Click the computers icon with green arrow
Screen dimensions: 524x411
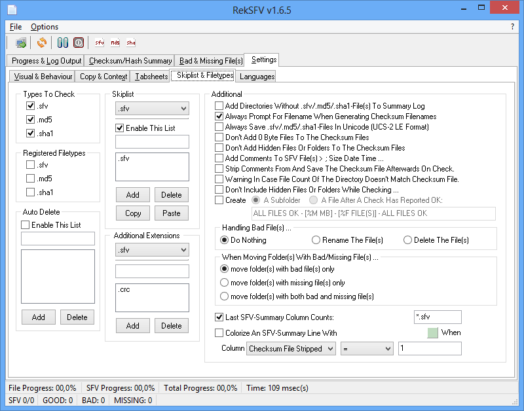[x=21, y=43]
